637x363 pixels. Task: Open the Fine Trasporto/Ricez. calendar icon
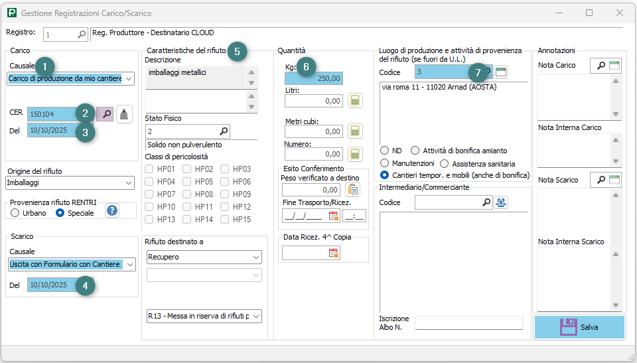(x=333, y=215)
